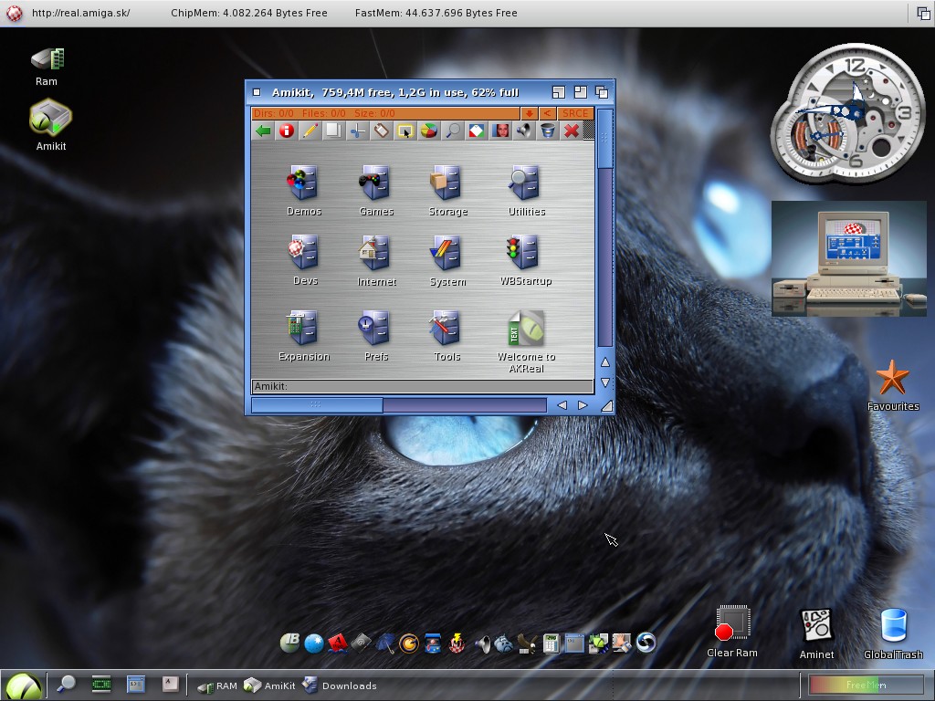Click the orange less-than parent button
The height and width of the screenshot is (701, 935).
[547, 113]
